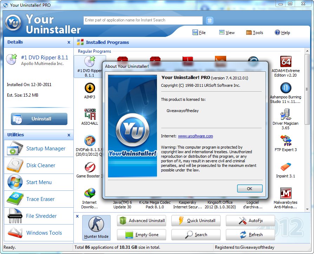Select Ashampoo Burning Studio 11 icon
The image size is (314, 254).
286,88
